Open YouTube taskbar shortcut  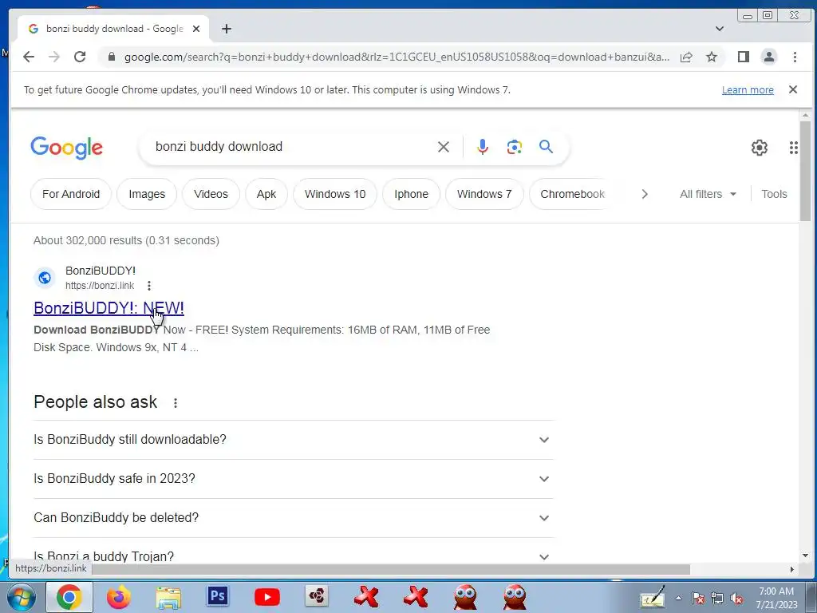tap(266, 597)
